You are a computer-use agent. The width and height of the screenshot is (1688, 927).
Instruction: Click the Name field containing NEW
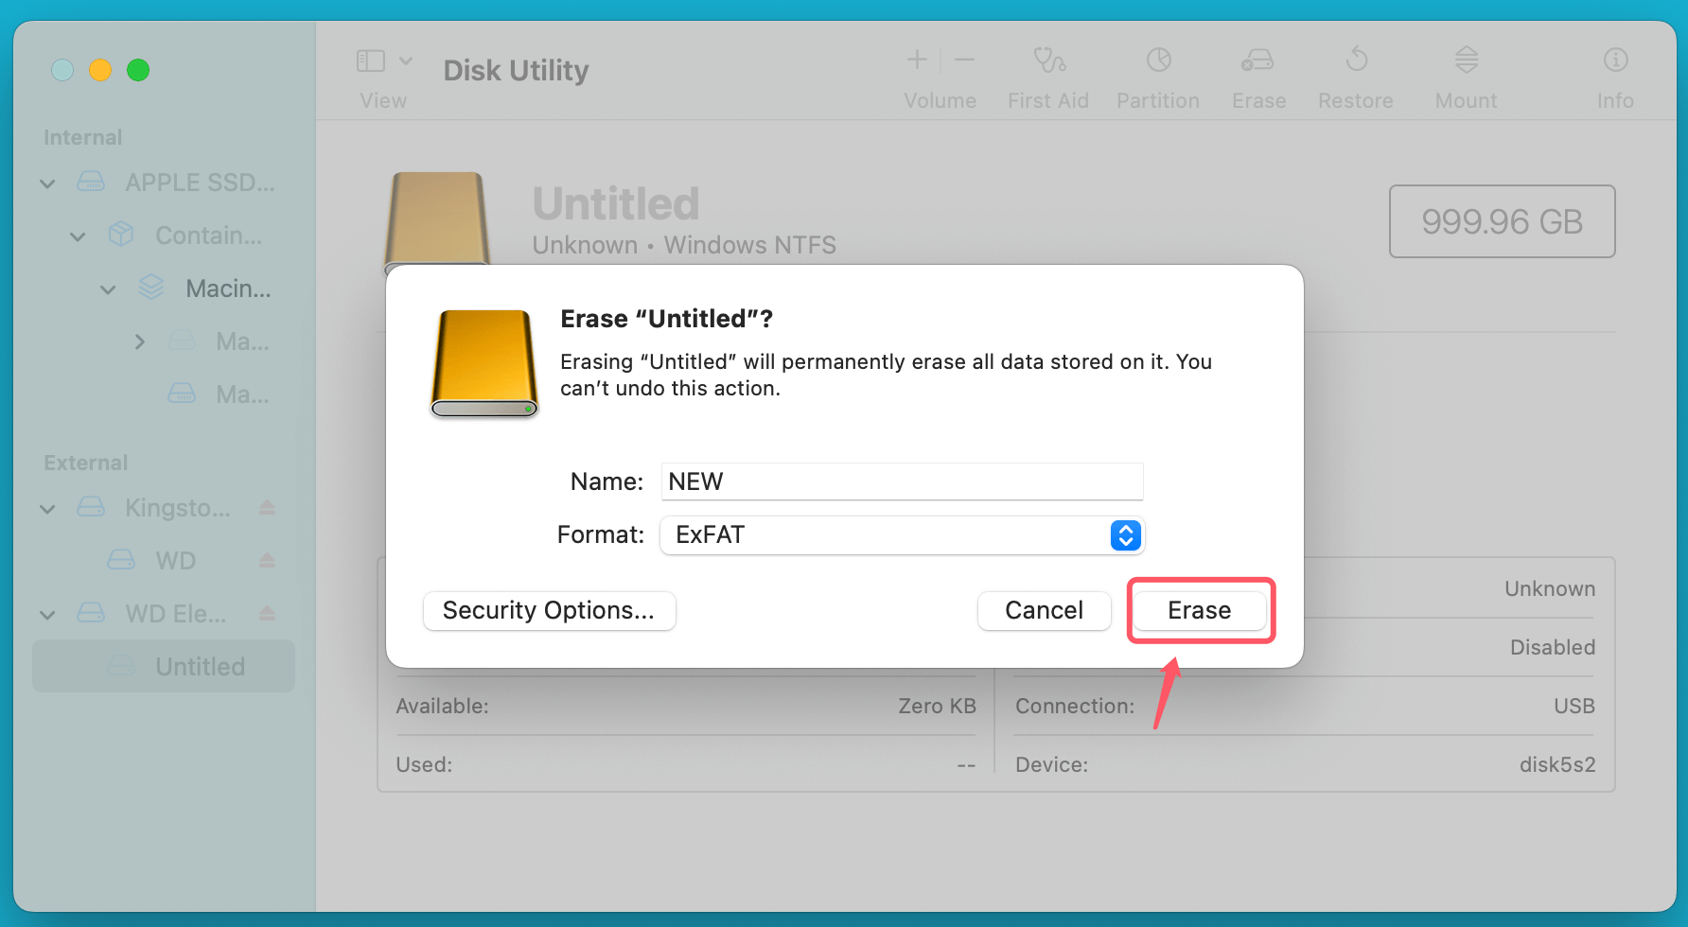(x=901, y=481)
